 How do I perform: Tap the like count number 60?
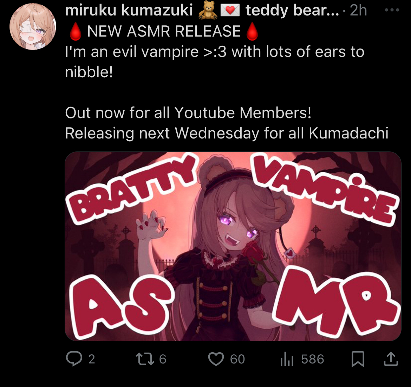[237, 359]
